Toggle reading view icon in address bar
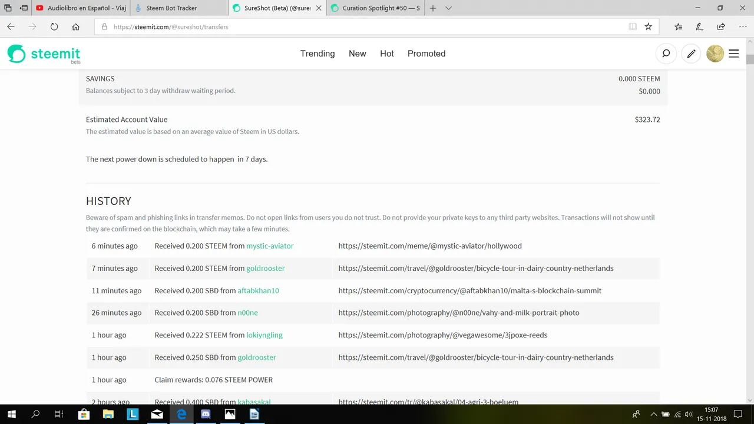 coord(633,26)
